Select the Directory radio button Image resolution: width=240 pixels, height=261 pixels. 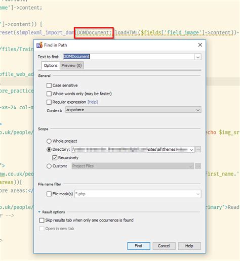coord(49,149)
